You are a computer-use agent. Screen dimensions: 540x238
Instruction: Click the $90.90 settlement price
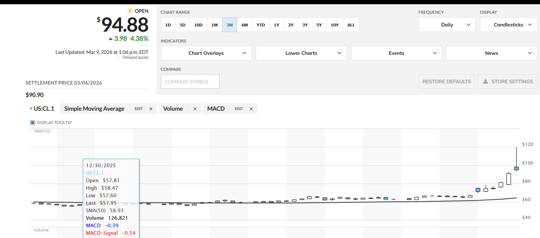34,95
